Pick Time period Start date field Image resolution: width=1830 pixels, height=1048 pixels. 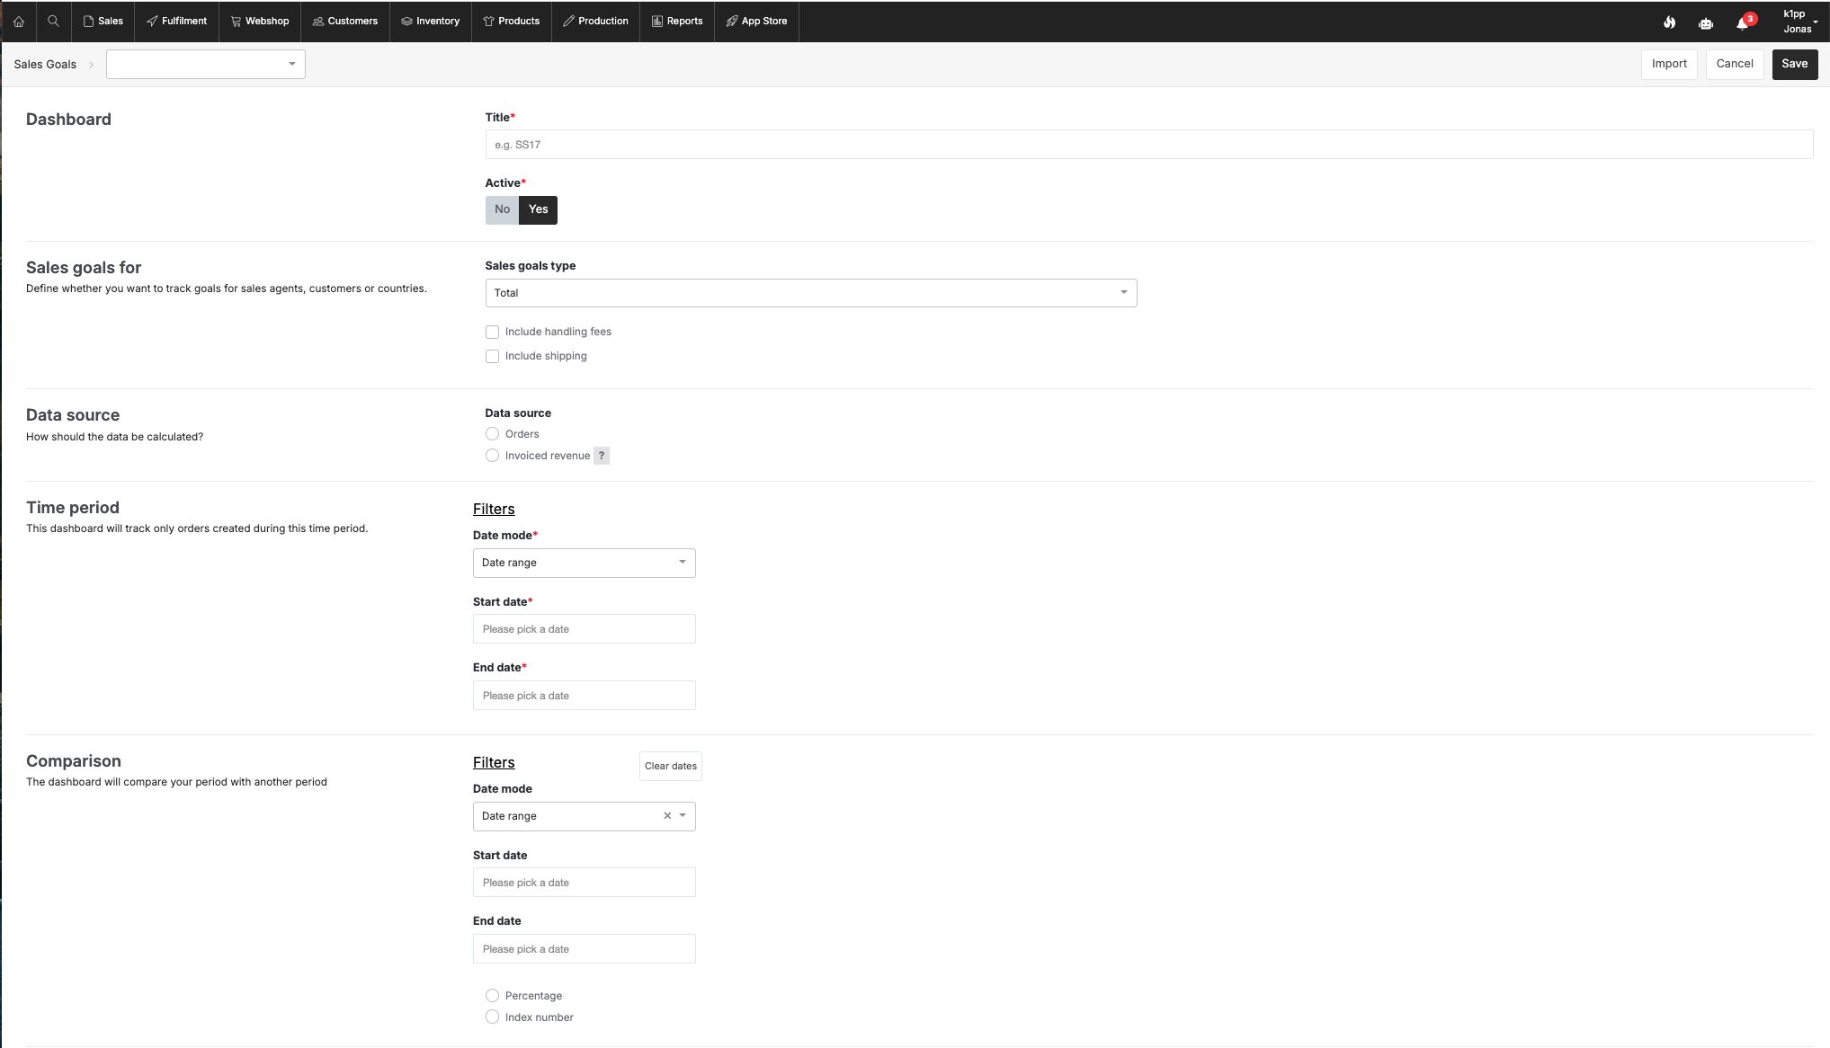(585, 629)
